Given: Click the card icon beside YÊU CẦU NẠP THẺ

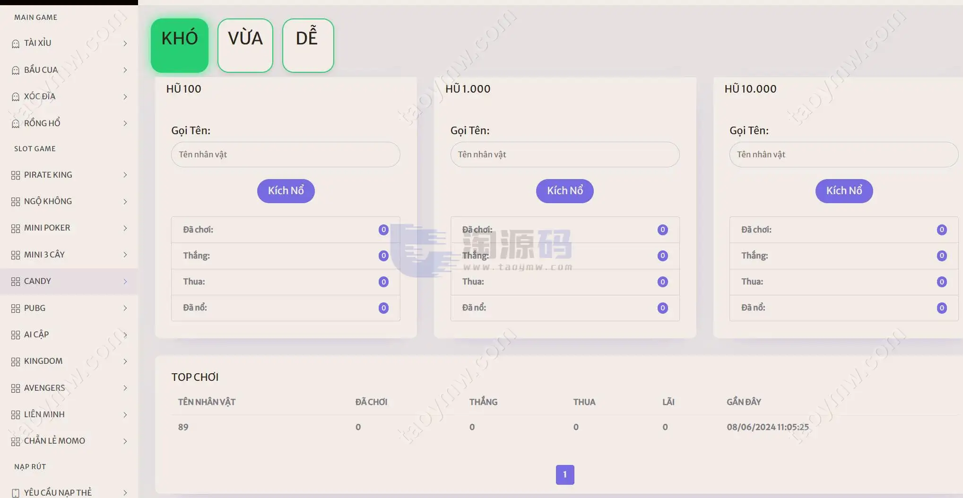Looking at the screenshot, I should 16,493.
